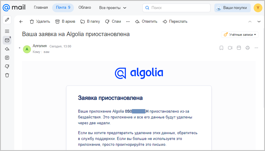Click the Поиск search field

tap(176, 8)
